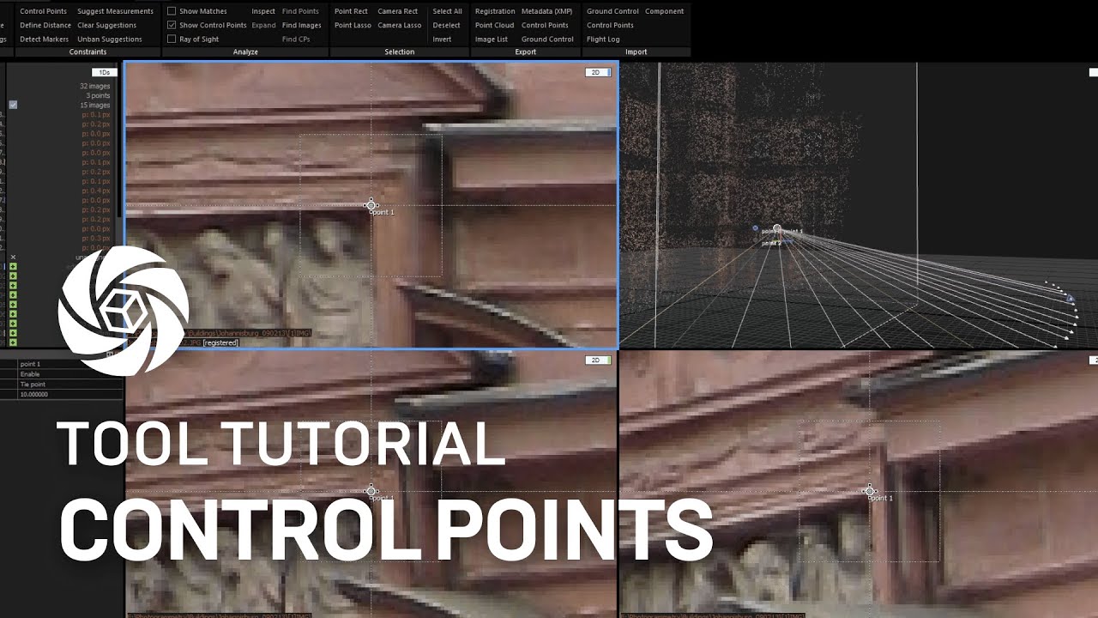The width and height of the screenshot is (1098, 618).
Task: Click the point 1 marker in the bottom-right view
Action: (x=869, y=491)
